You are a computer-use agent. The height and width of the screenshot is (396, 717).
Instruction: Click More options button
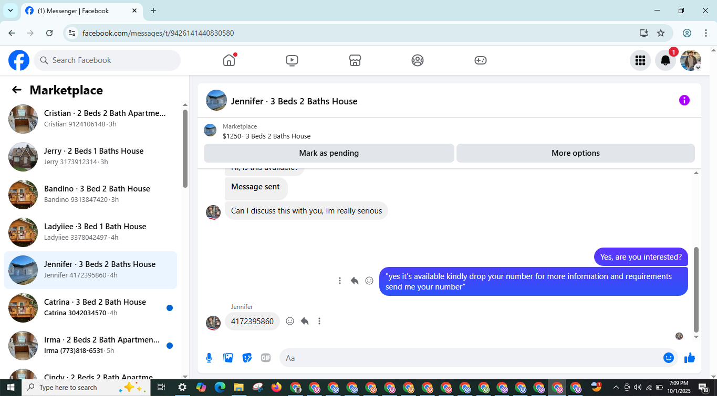click(x=576, y=153)
